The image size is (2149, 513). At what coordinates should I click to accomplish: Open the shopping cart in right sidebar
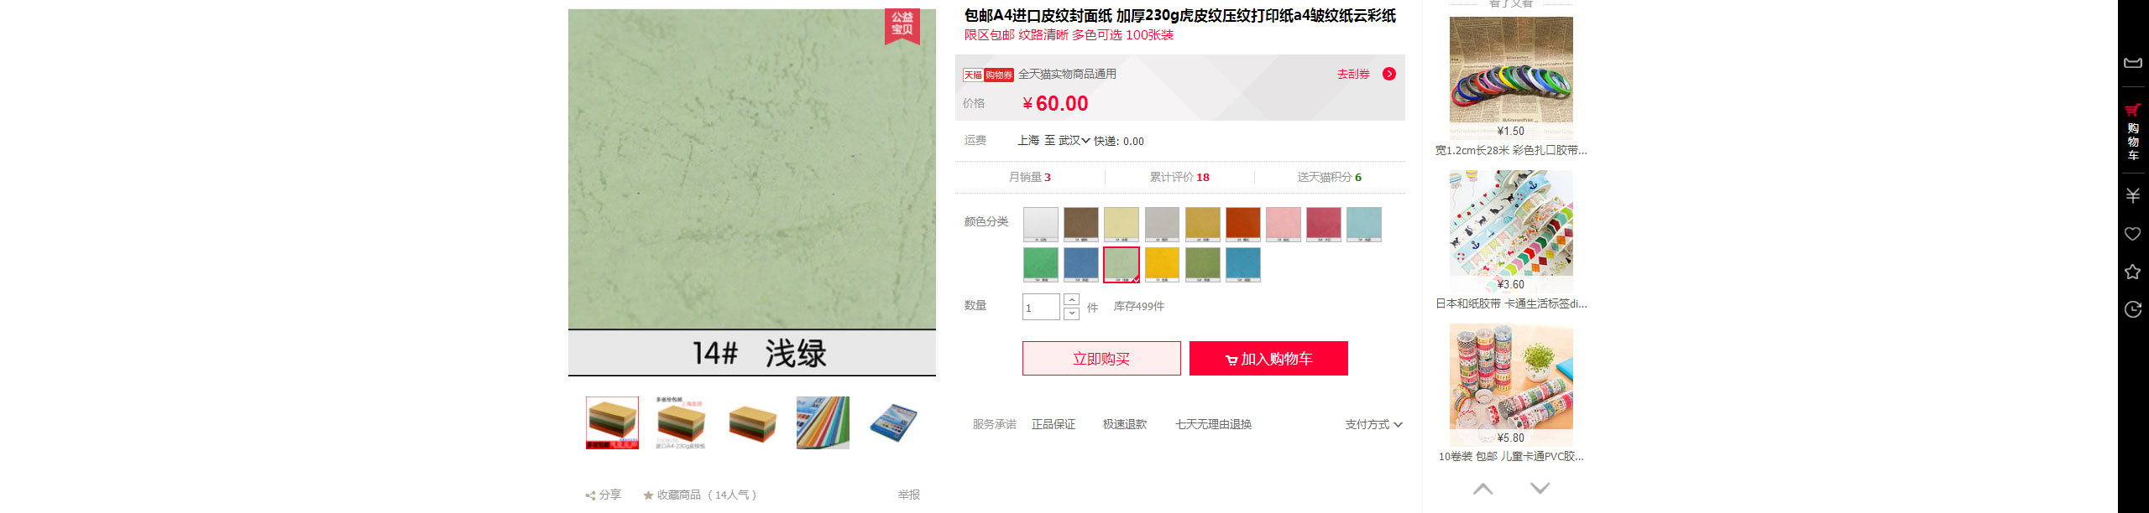click(x=2132, y=132)
